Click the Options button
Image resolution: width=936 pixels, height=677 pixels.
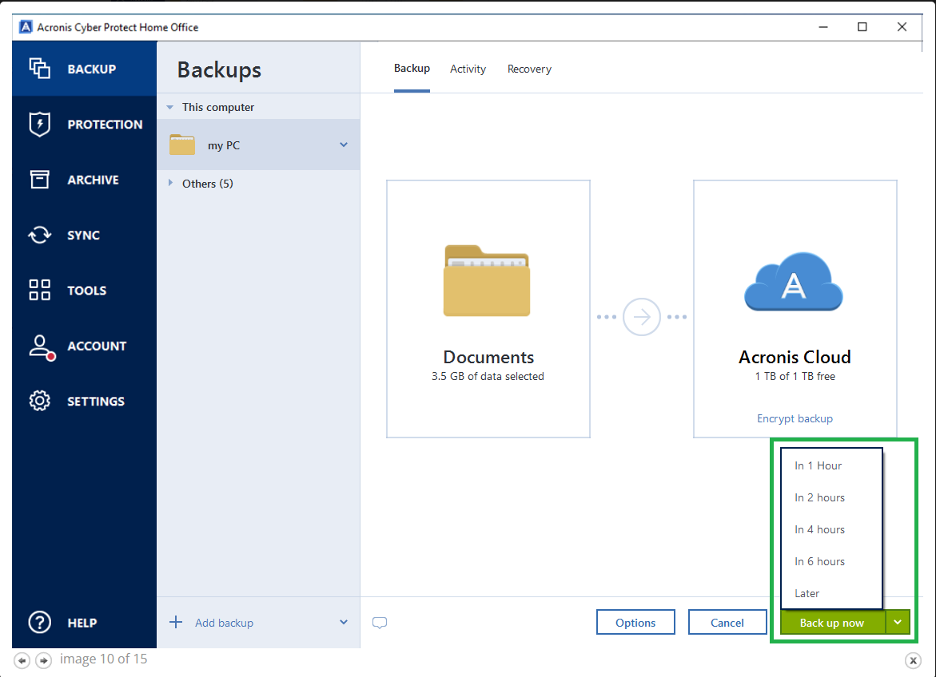[x=635, y=623]
